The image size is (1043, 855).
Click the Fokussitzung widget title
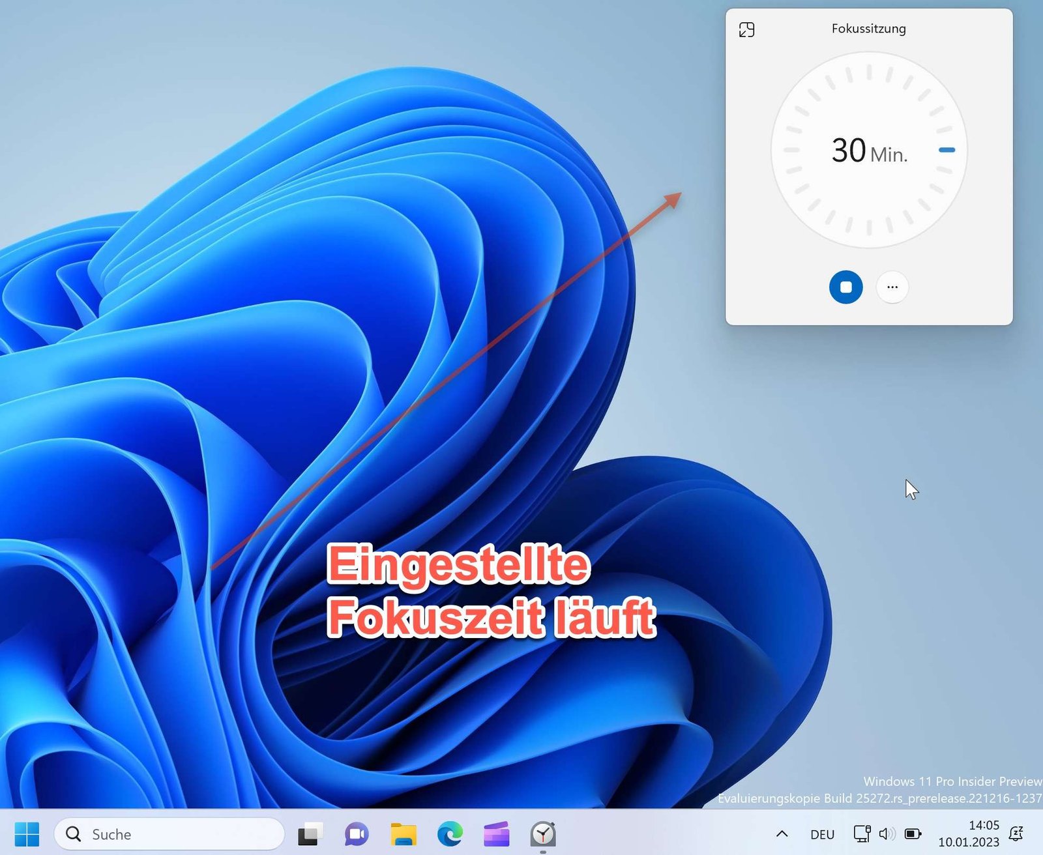[x=868, y=29]
